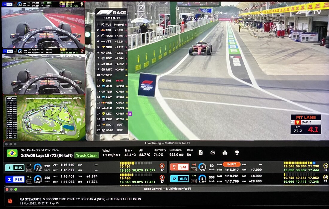Open statistics via the bar chart icon
Screen dimensions: 329x209
point(225,152)
